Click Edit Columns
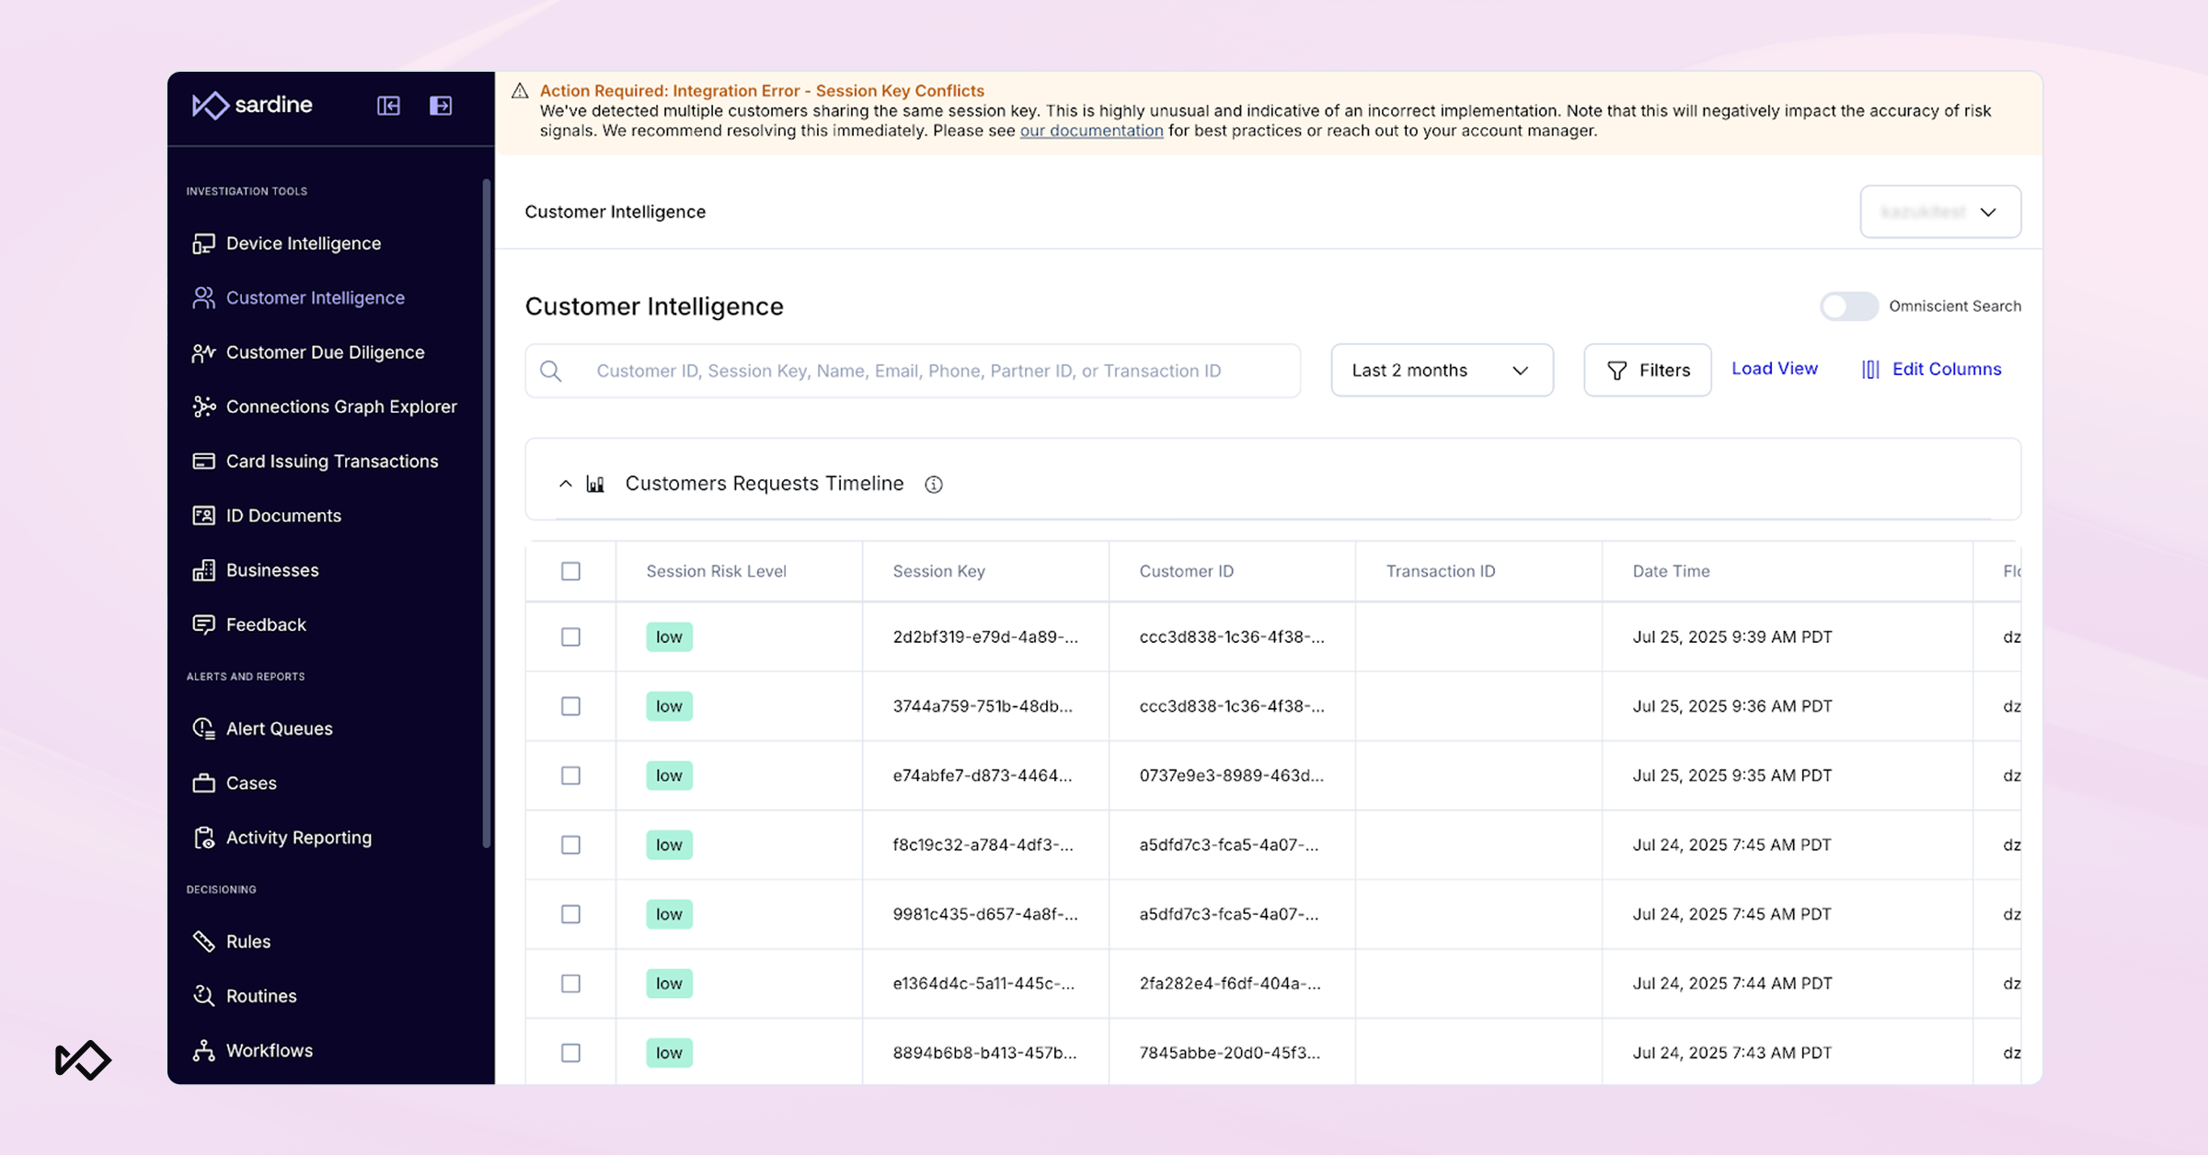 [1947, 369]
